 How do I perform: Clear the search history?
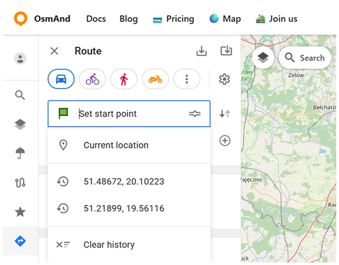[109, 245]
